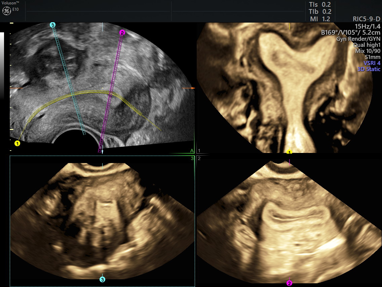Select quadrant label 1
This screenshot has height=287, width=382.
pyautogui.click(x=199, y=151)
